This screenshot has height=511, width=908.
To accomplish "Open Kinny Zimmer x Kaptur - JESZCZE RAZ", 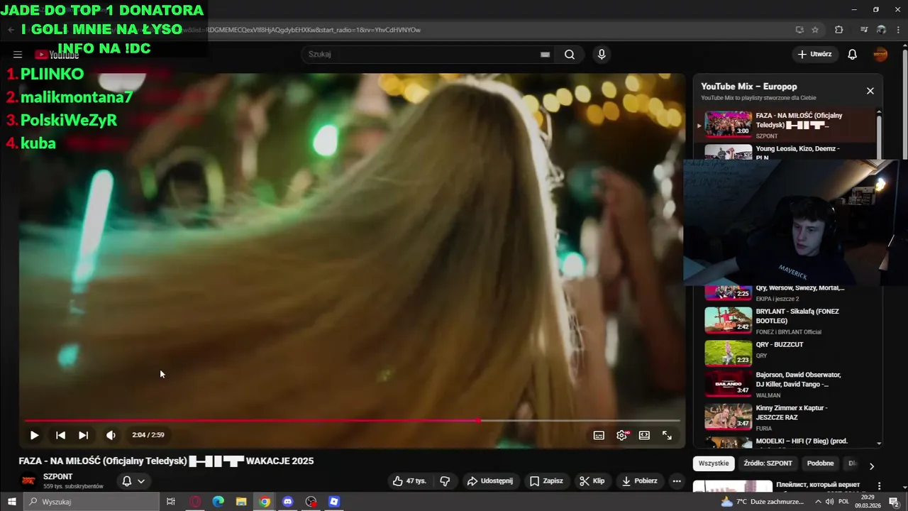I will click(x=787, y=417).
